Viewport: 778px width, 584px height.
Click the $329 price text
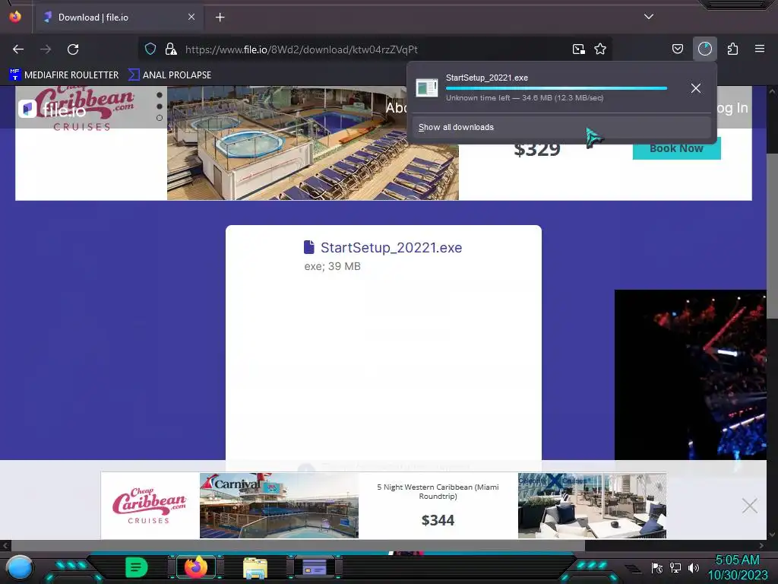tap(537, 149)
